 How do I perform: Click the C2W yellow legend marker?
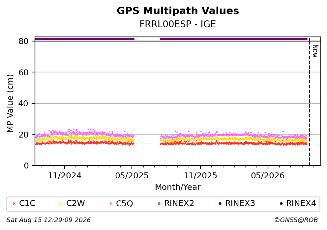pyautogui.click(x=61, y=204)
